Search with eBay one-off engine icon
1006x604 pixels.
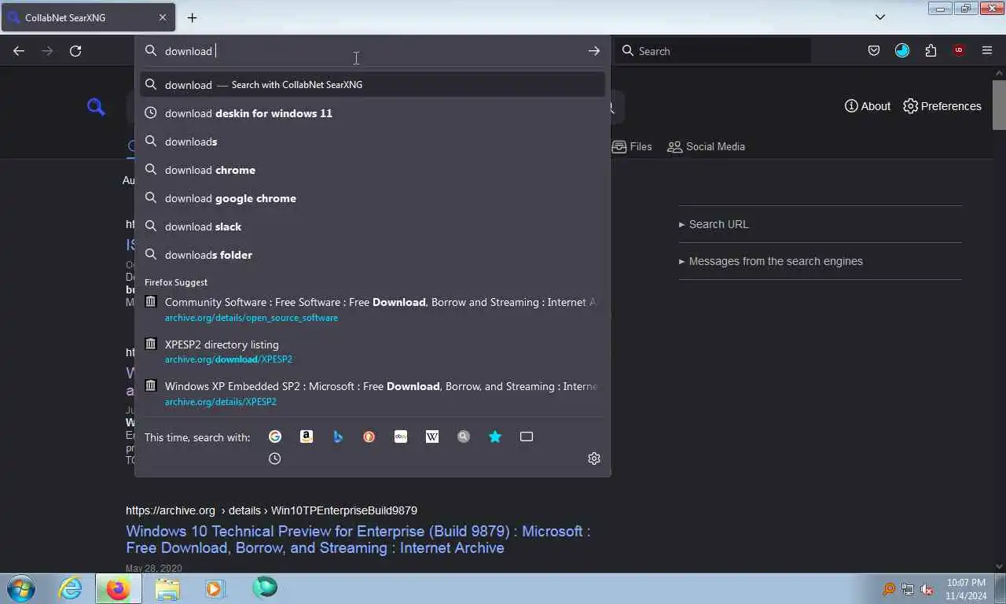pos(401,436)
